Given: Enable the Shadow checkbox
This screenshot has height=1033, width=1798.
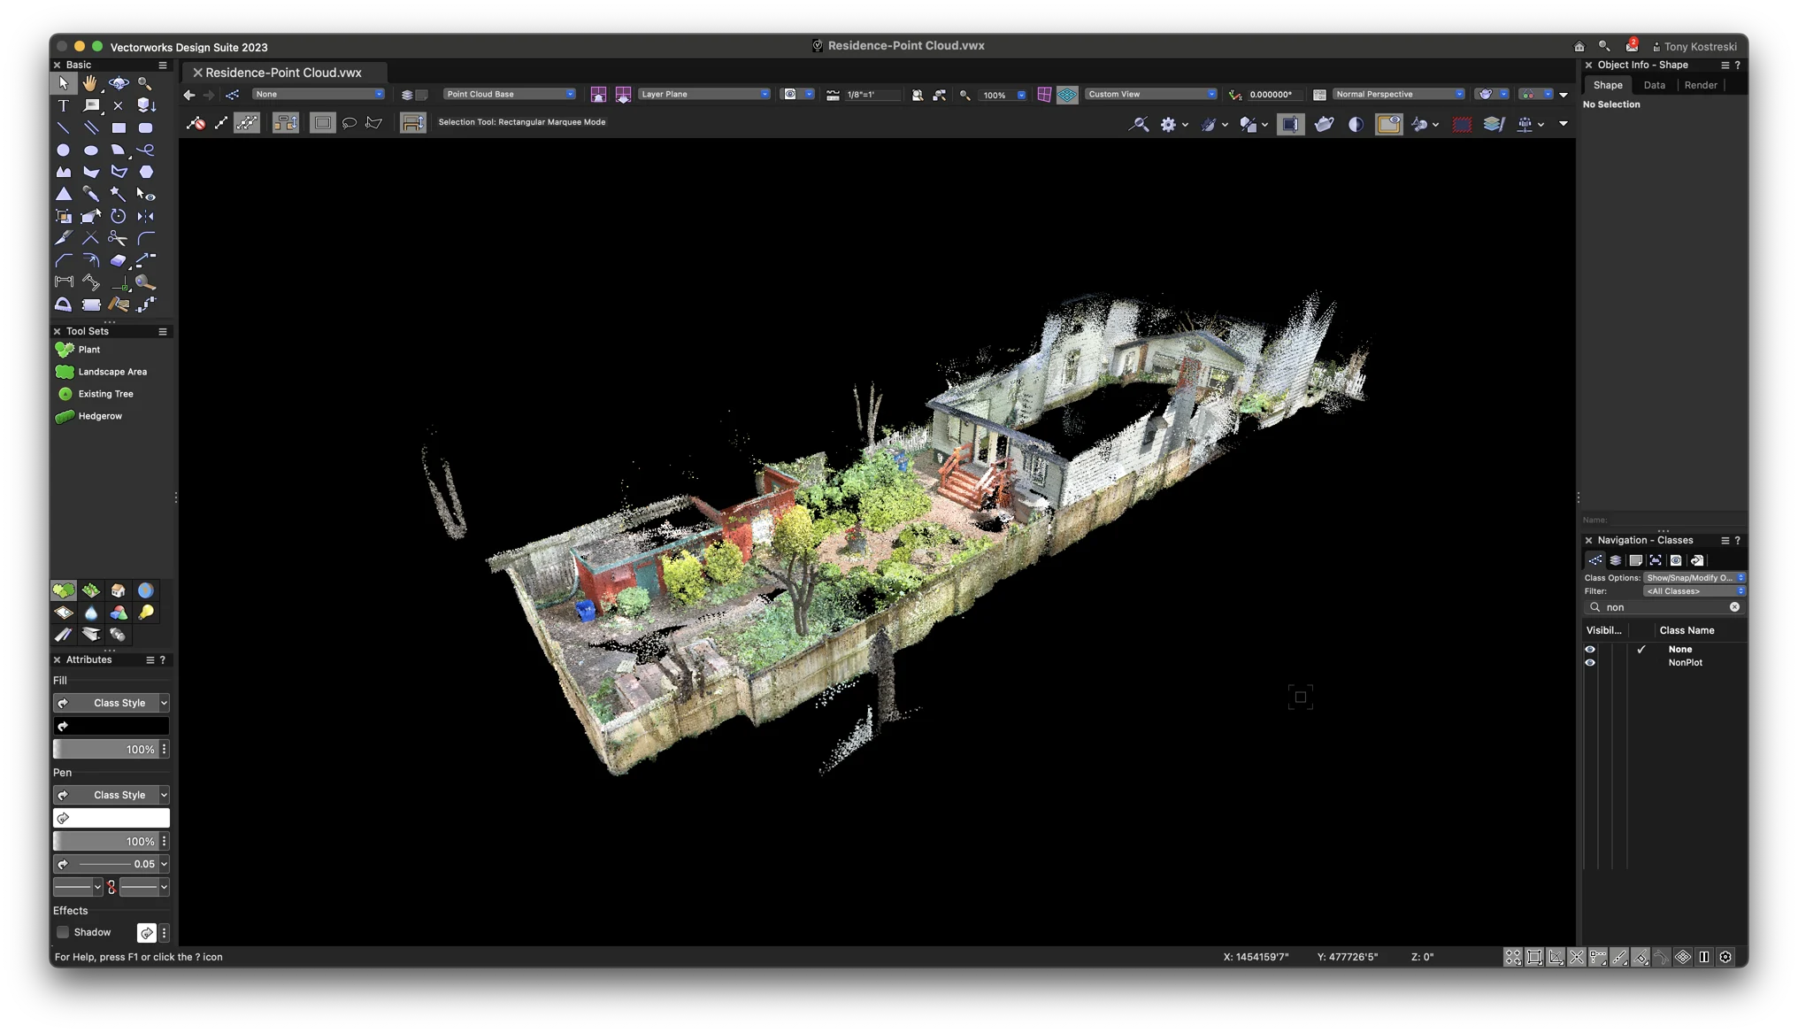Looking at the screenshot, I should 63,932.
